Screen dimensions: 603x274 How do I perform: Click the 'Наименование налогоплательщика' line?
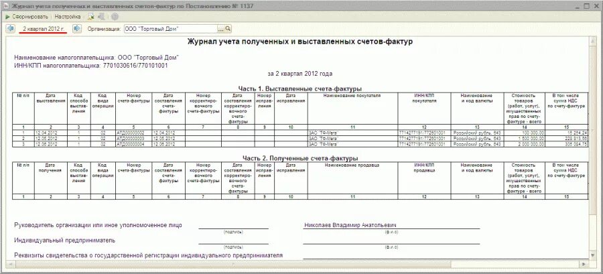96,58
